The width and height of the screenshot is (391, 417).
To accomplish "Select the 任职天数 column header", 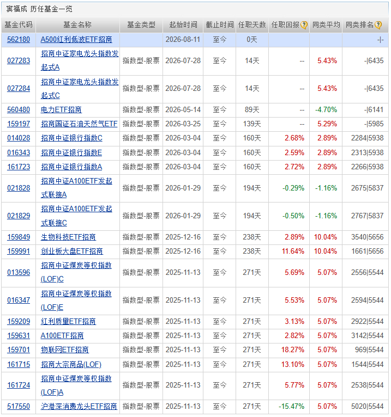I will 252,25.
